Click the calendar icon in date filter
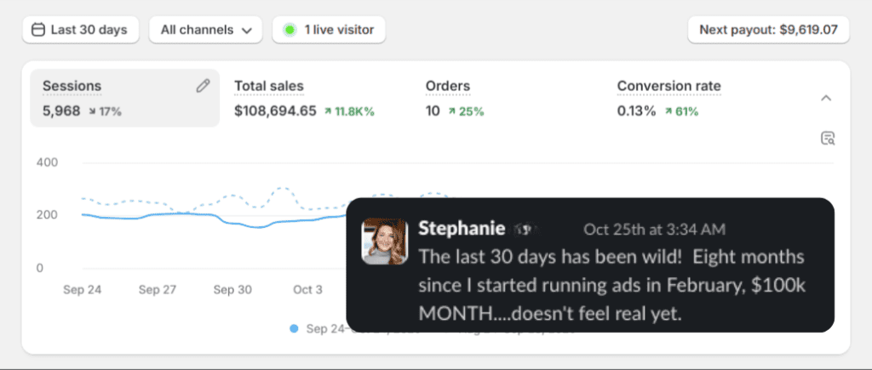The height and width of the screenshot is (370, 872). [37, 30]
